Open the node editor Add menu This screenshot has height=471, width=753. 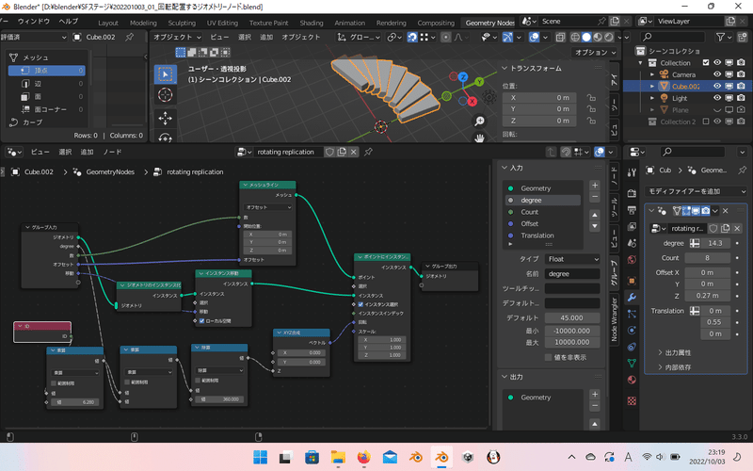(x=87, y=152)
